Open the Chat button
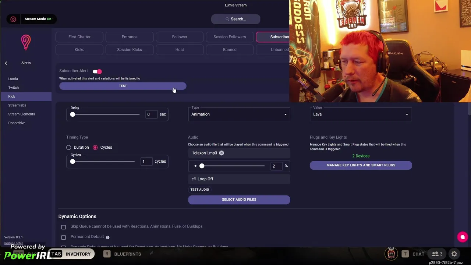Viewport: 471px width, 265px height. pos(413,254)
